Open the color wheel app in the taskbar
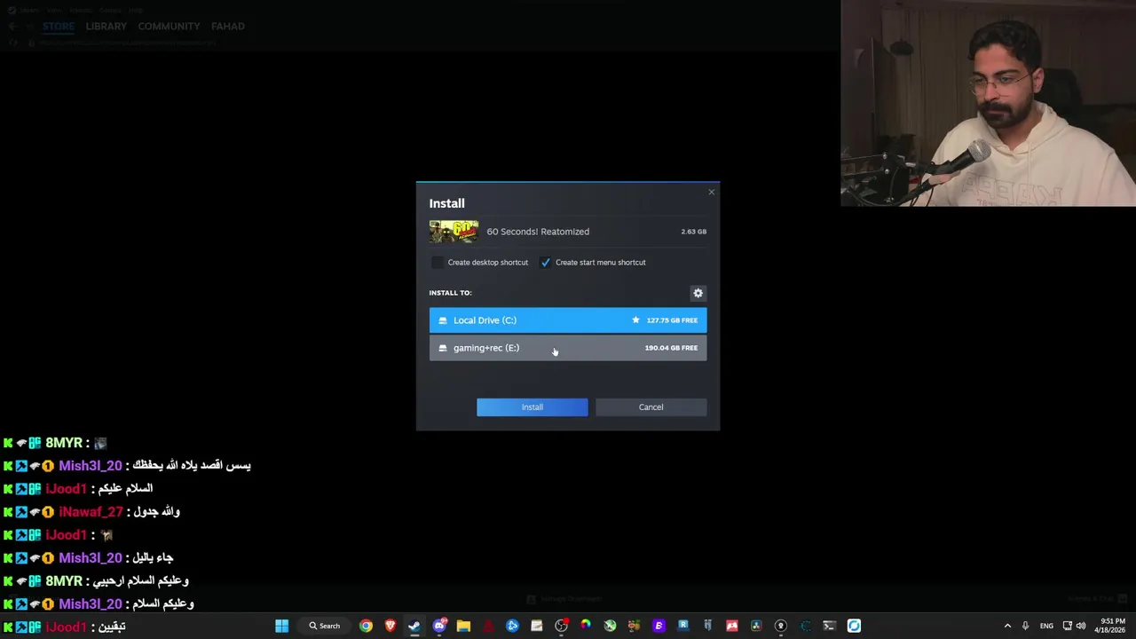The image size is (1136, 639). [x=585, y=626]
